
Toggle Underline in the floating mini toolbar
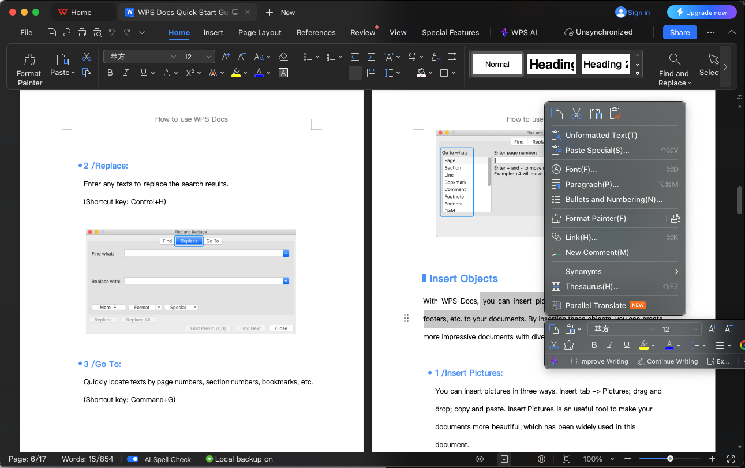(x=626, y=345)
